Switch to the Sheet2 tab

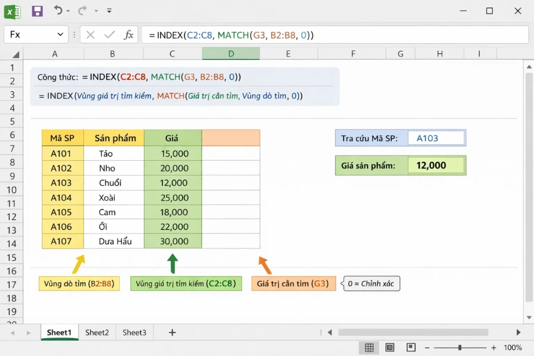pos(97,332)
